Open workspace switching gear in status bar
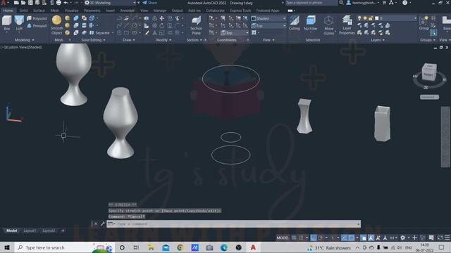 click(402, 238)
